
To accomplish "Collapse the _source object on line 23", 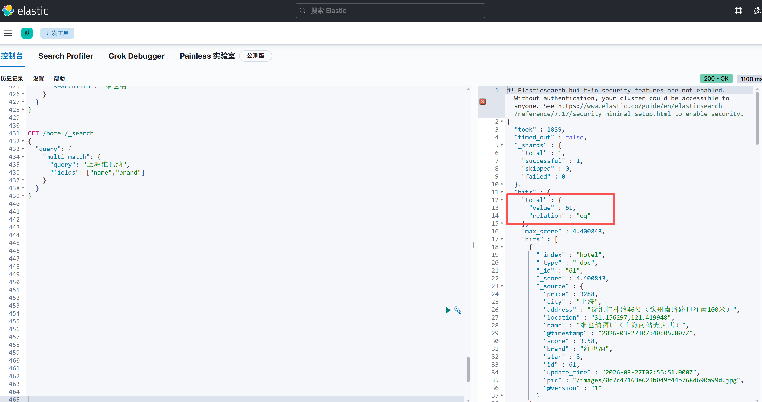I will click(502, 286).
